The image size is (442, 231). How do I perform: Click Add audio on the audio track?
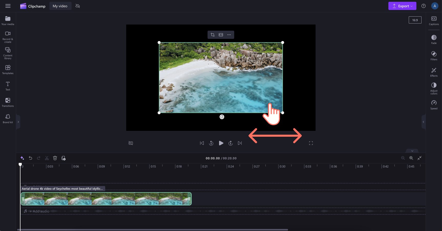(x=39, y=211)
